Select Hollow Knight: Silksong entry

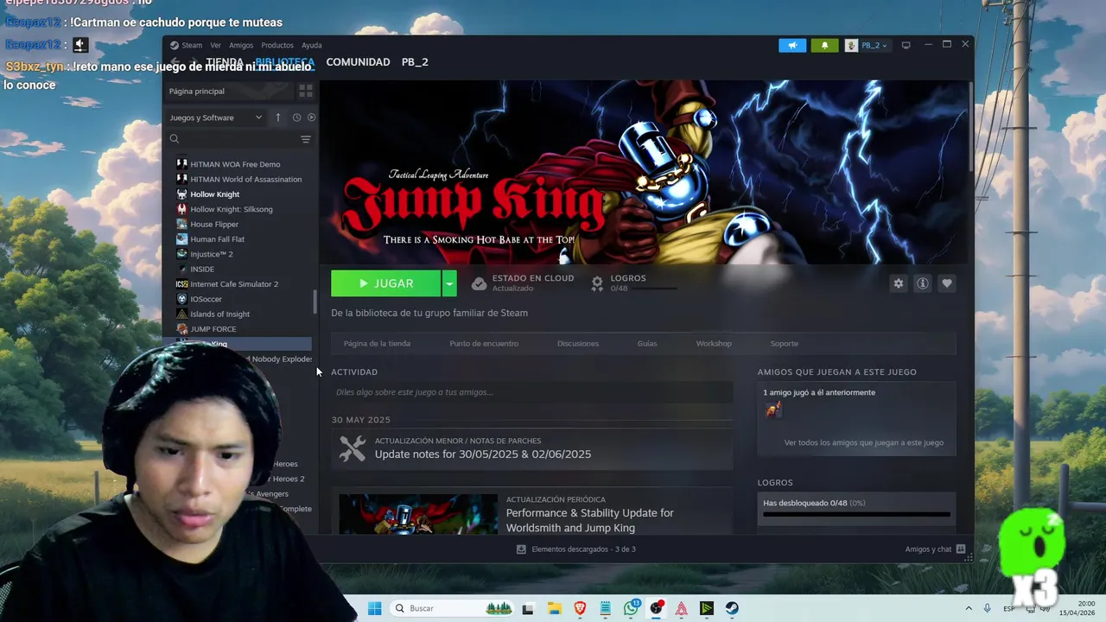(x=231, y=209)
